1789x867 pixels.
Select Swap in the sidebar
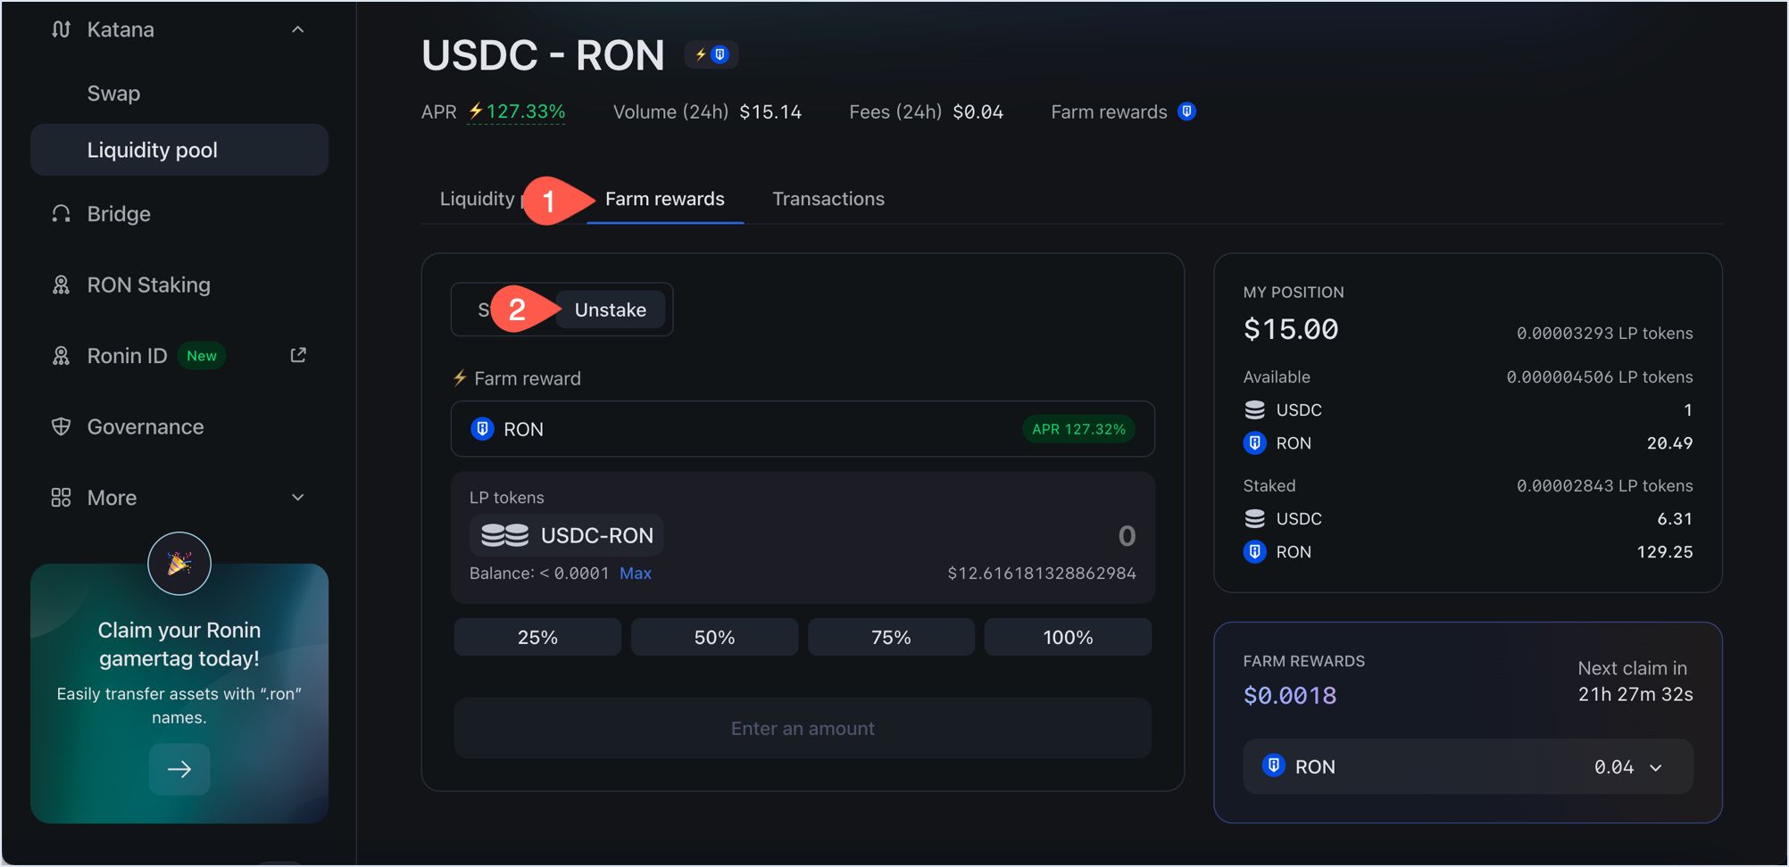113,94
